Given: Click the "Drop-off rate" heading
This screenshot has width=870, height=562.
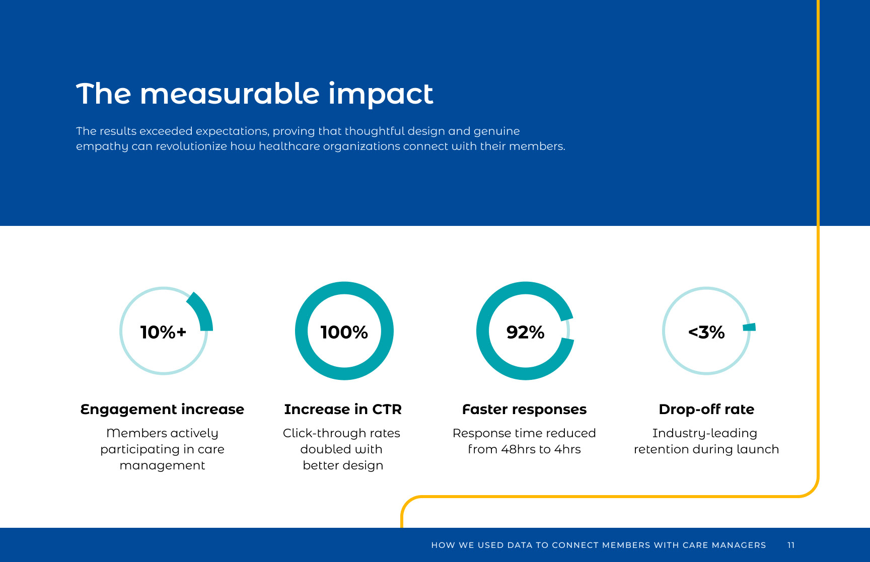Looking at the screenshot, I should (x=706, y=410).
